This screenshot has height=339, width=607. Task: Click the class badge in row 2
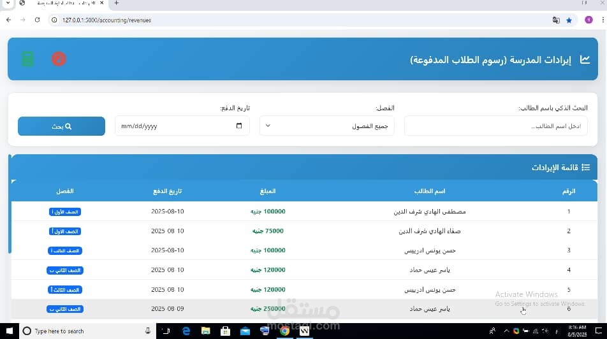pos(65,231)
